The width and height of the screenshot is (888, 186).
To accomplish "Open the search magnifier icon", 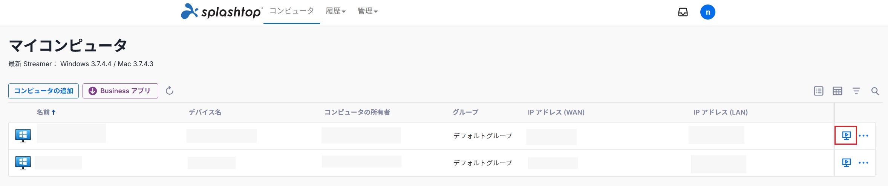I will click(875, 91).
